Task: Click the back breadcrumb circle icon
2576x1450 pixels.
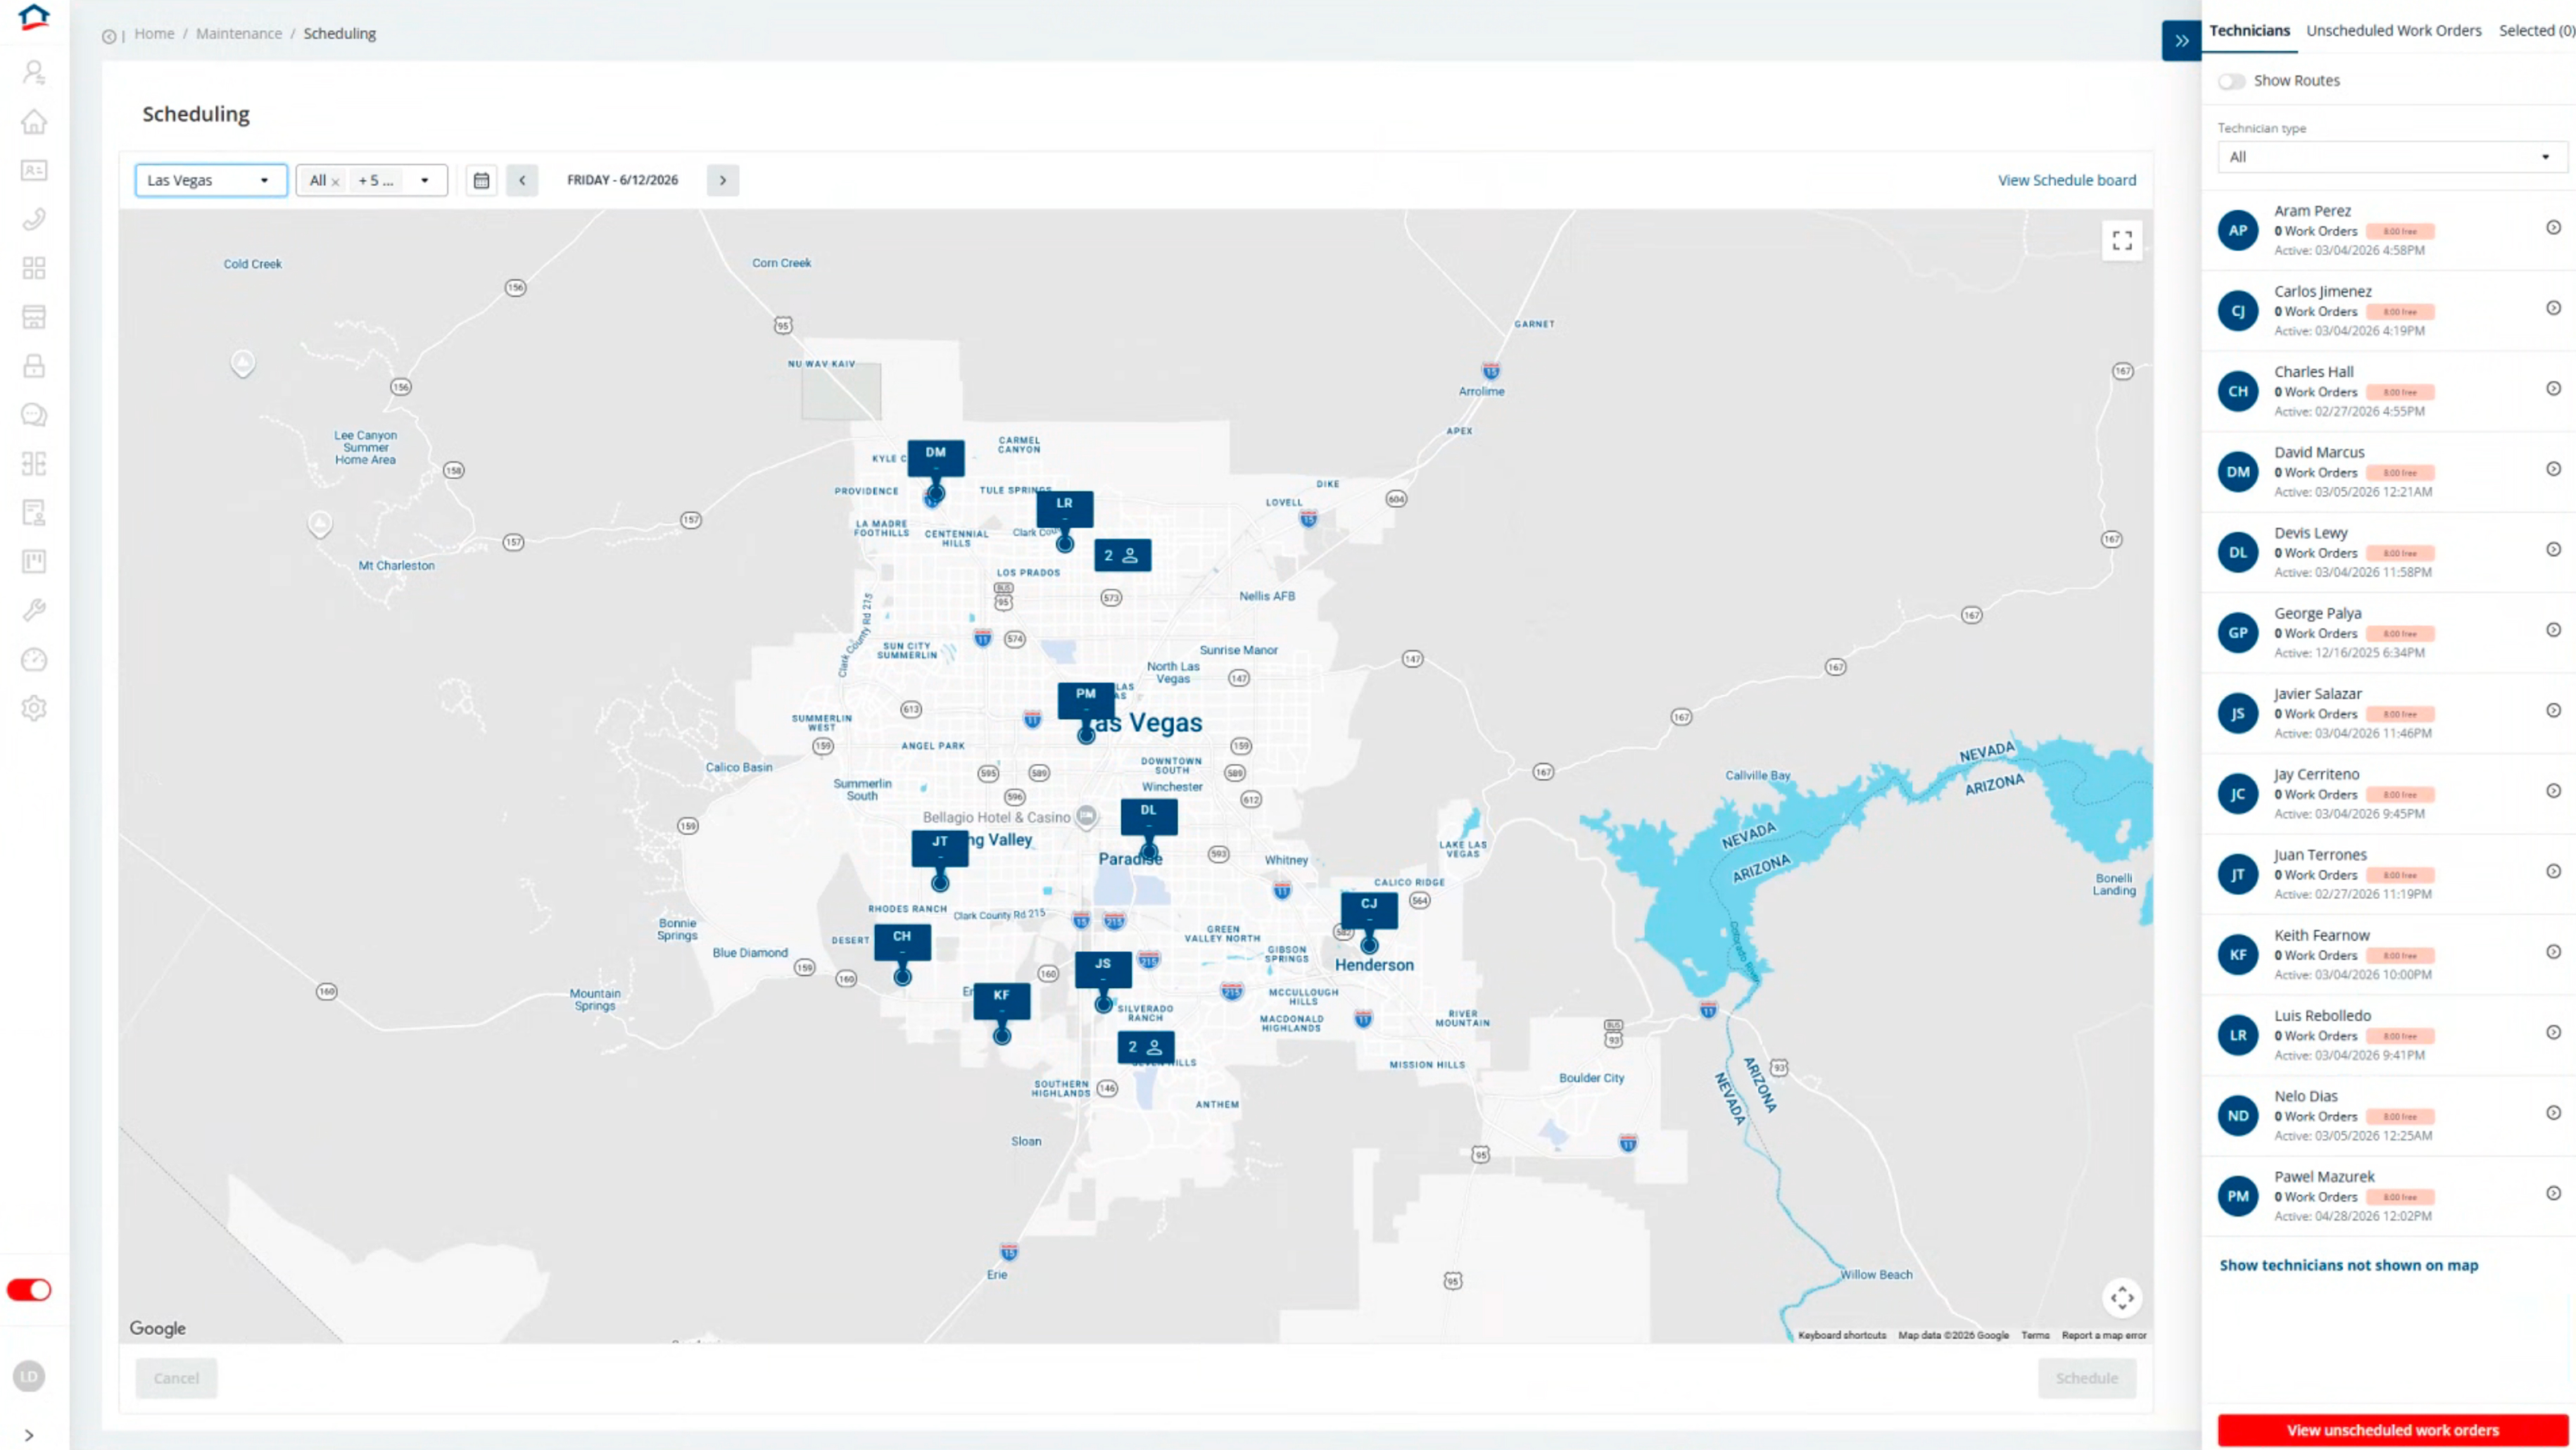Action: pyautogui.click(x=108, y=37)
